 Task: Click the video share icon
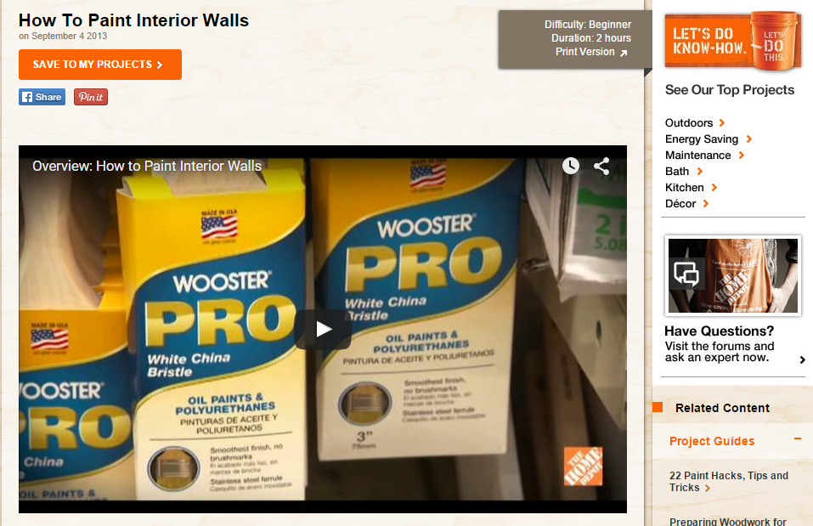click(601, 166)
